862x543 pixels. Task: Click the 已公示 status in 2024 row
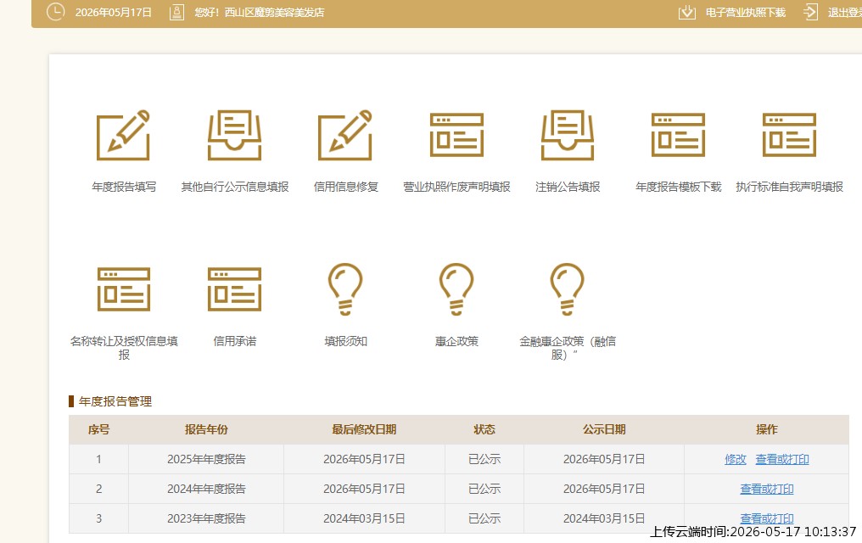click(484, 490)
